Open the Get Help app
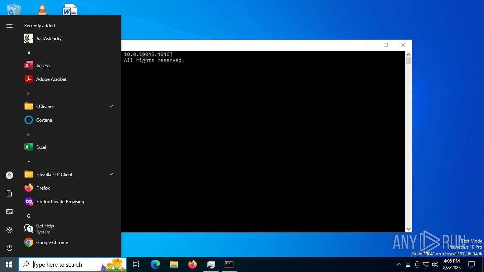This screenshot has width=484, height=272. (x=70, y=229)
